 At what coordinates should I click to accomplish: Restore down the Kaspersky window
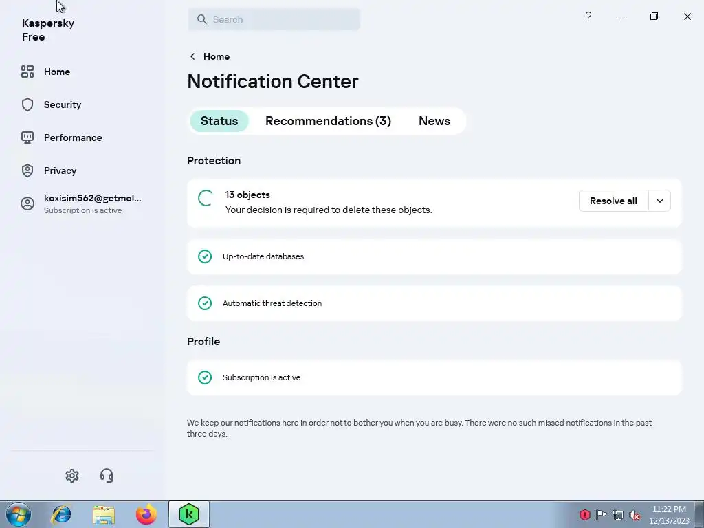pos(654,16)
